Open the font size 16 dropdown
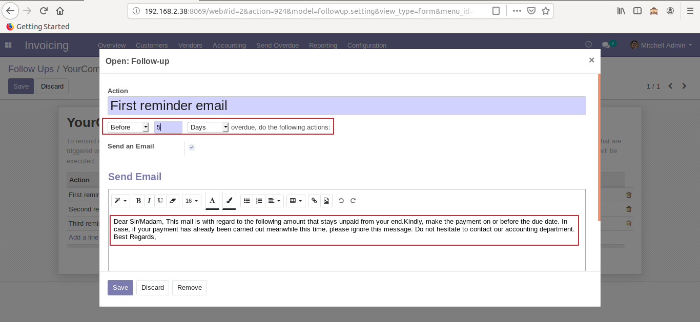The width and height of the screenshot is (700, 322). coord(192,201)
